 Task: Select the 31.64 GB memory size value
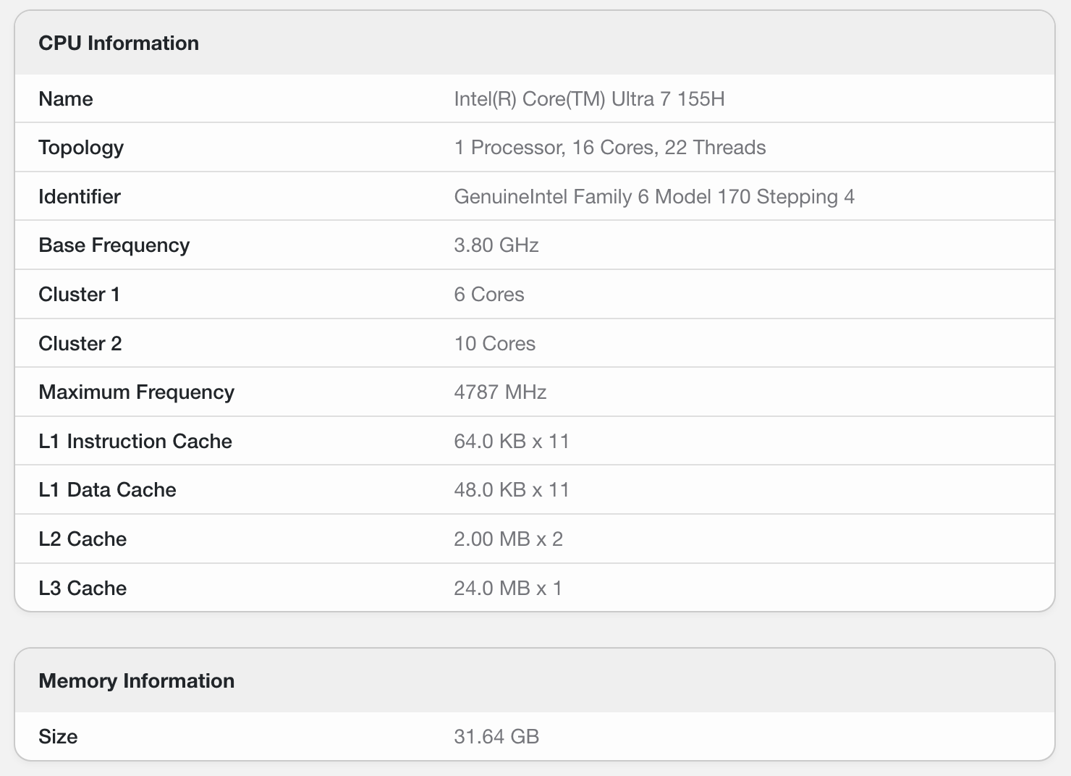[x=496, y=737]
